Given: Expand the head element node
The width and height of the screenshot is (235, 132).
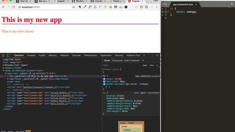Looking at the screenshot, I should tap(3, 68).
